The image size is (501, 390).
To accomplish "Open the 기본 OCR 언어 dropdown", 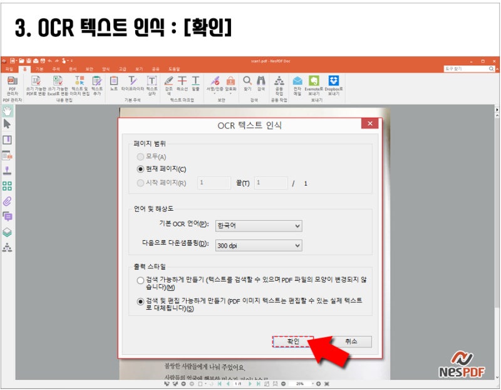I will coord(259,226).
